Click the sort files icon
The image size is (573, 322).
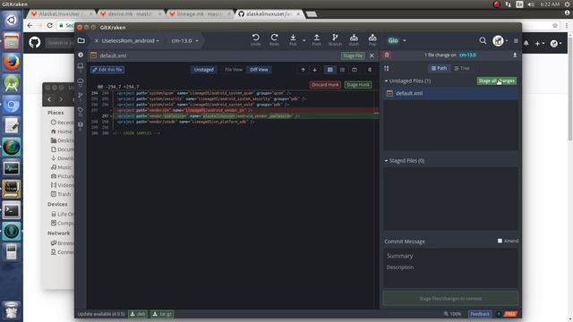point(387,68)
